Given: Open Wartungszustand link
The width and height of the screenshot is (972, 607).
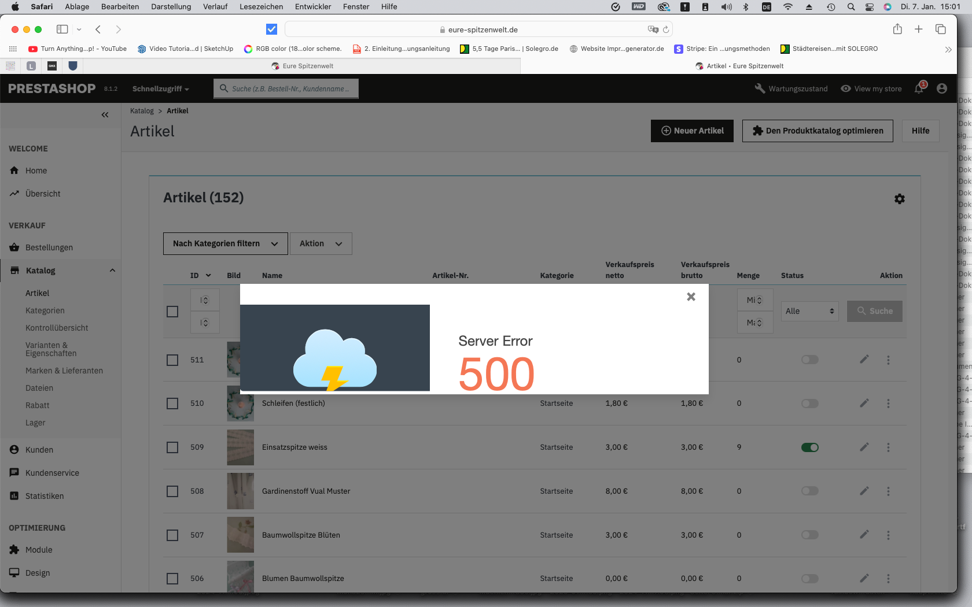Looking at the screenshot, I should [791, 88].
